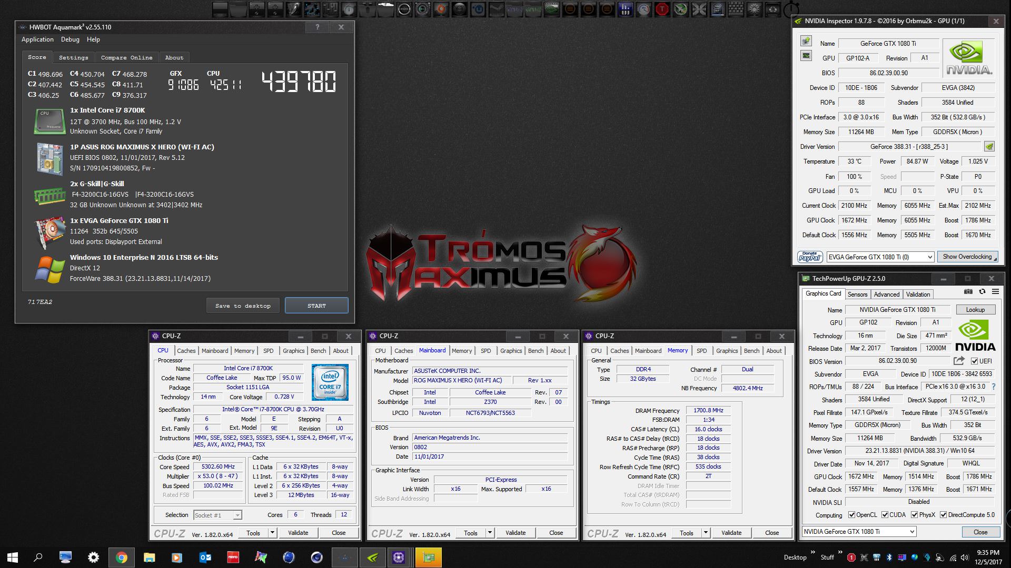Open Nero from the taskbar
Image resolution: width=1011 pixels, height=568 pixels.
[233, 557]
